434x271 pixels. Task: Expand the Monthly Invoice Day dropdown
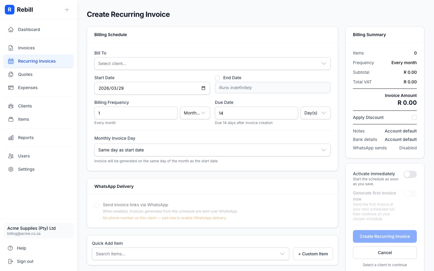pos(212,150)
